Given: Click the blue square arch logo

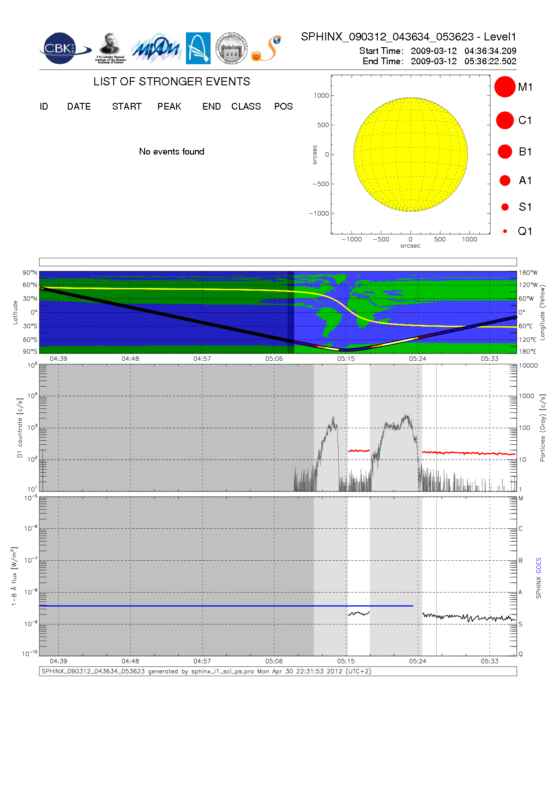Looking at the screenshot, I should tap(198, 48).
